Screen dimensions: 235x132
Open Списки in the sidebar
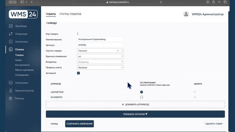pyautogui.click(x=19, y=49)
